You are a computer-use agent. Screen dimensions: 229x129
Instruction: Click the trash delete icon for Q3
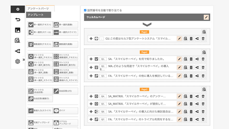click(x=203, y=76)
